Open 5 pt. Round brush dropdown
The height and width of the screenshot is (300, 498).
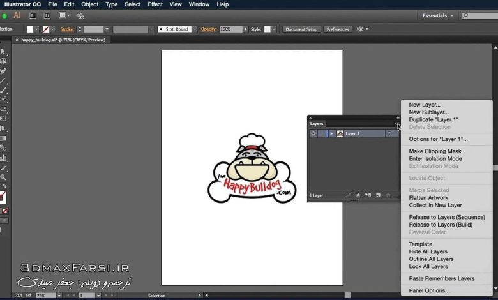tap(195, 29)
